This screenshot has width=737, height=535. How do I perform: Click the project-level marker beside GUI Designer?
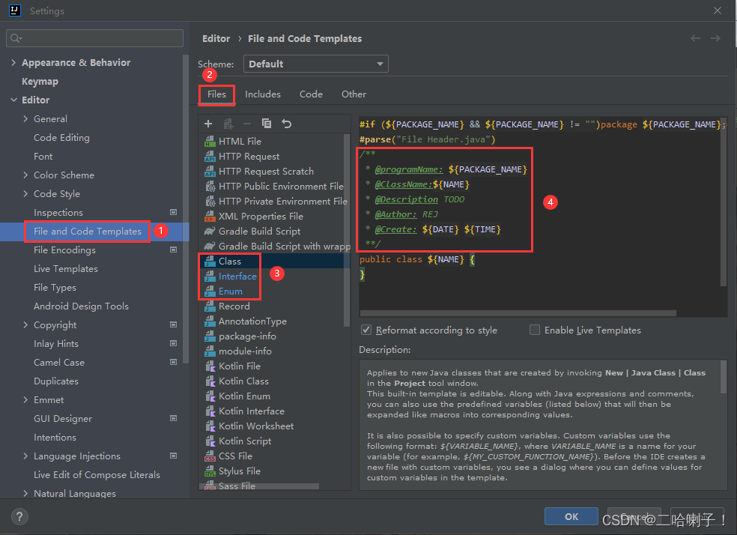(x=174, y=418)
